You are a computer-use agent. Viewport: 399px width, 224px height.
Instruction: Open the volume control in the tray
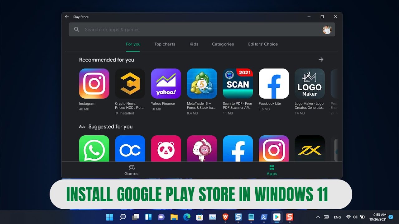[x=355, y=217]
